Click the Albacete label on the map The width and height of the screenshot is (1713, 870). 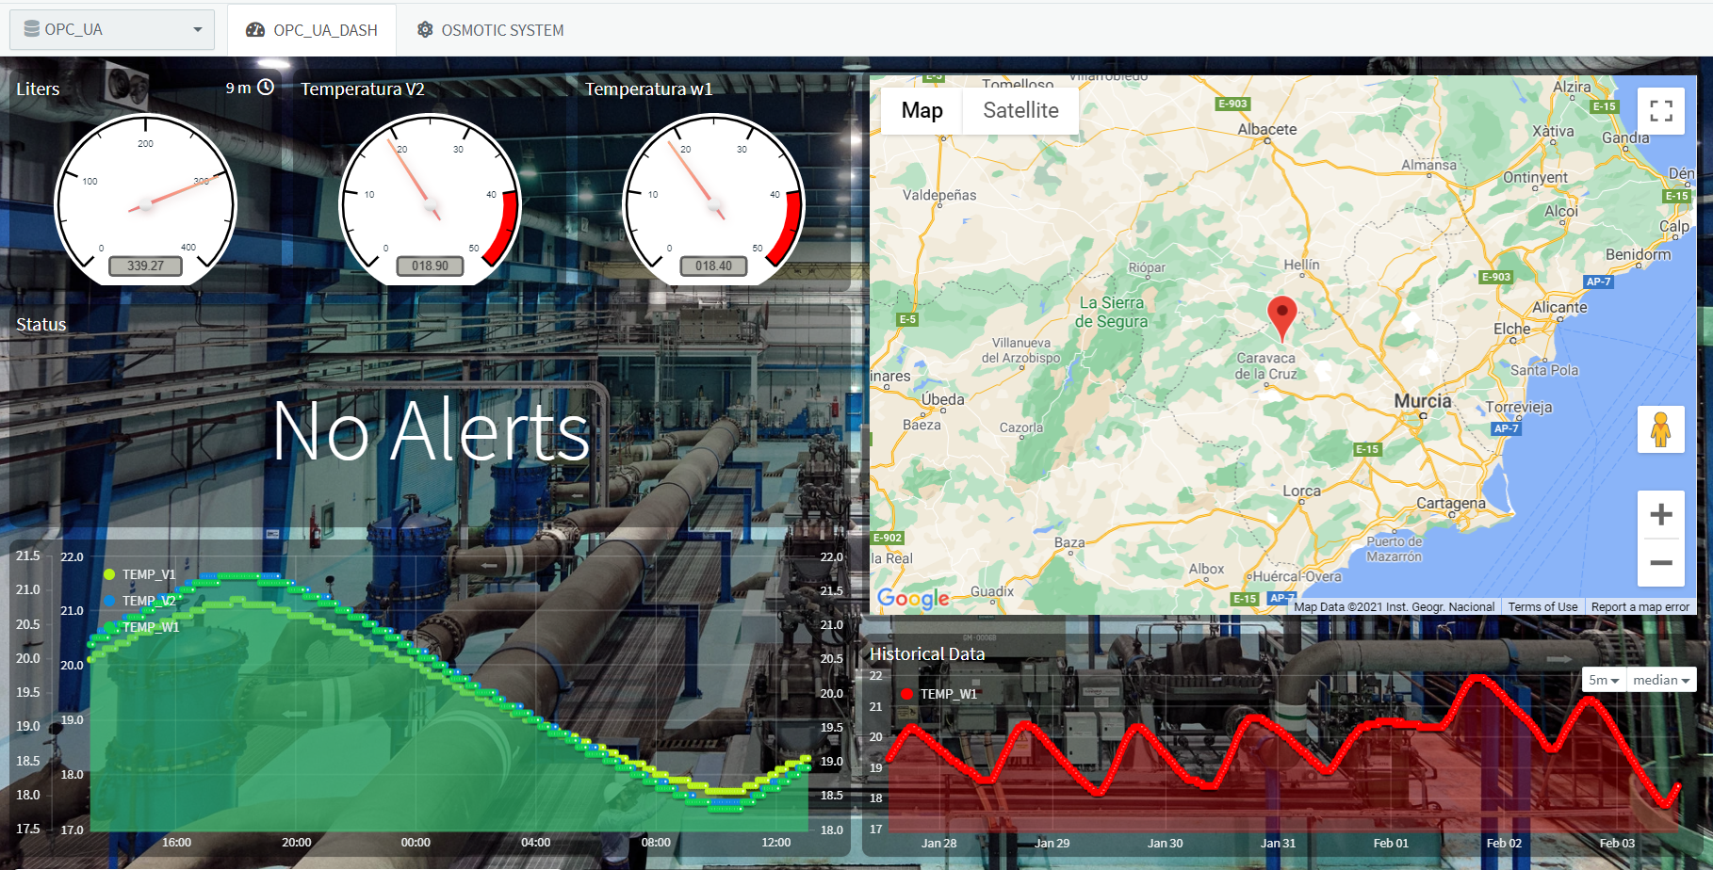click(1266, 129)
